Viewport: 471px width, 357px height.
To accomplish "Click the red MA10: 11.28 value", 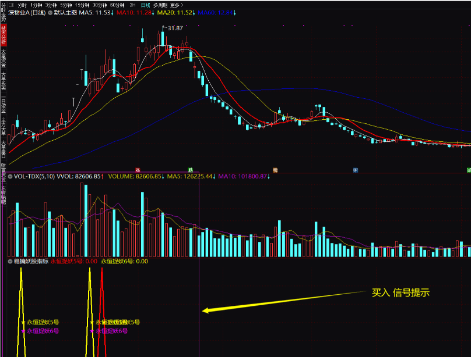I will tap(135, 13).
